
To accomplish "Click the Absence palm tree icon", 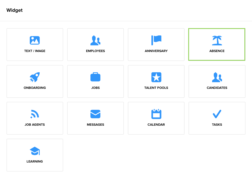I will coord(217,40).
